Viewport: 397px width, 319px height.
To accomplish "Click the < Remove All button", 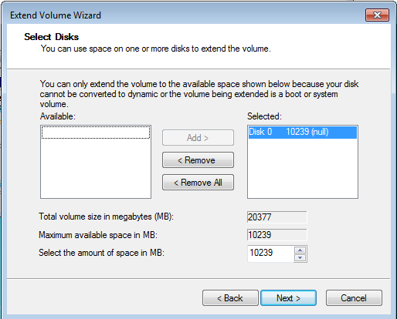I will (x=198, y=183).
